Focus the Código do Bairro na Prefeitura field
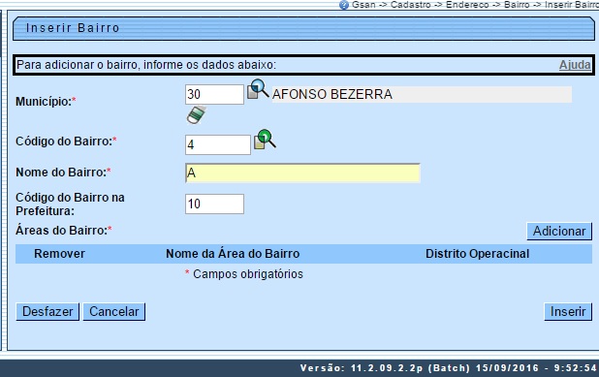Screen dimensions: 599x377 tap(214, 204)
